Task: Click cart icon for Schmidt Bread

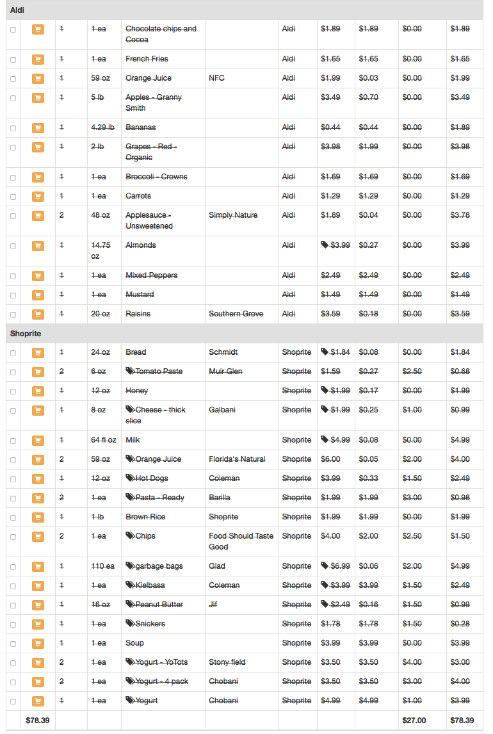Action: [38, 353]
